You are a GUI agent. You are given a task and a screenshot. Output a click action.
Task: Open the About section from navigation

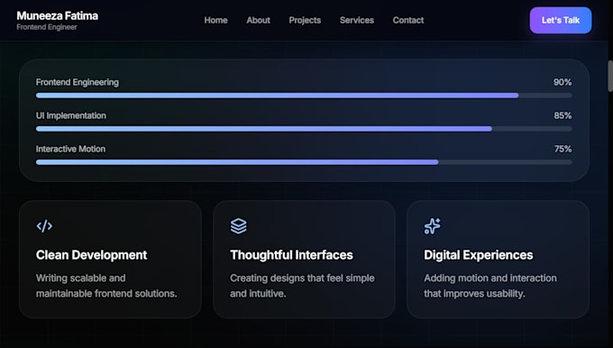click(258, 21)
